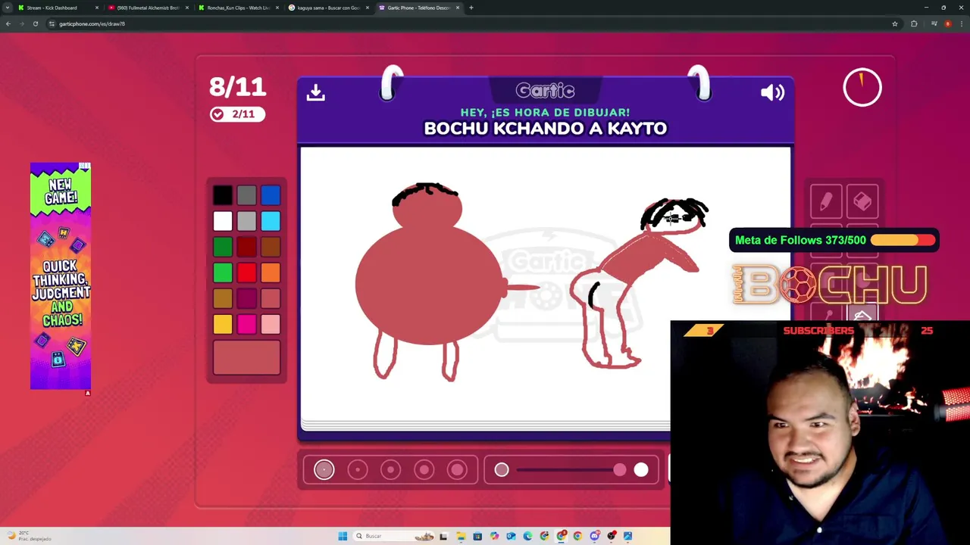This screenshot has height=545, width=970.
Task: Pick the orange color swatch
Action: click(271, 272)
